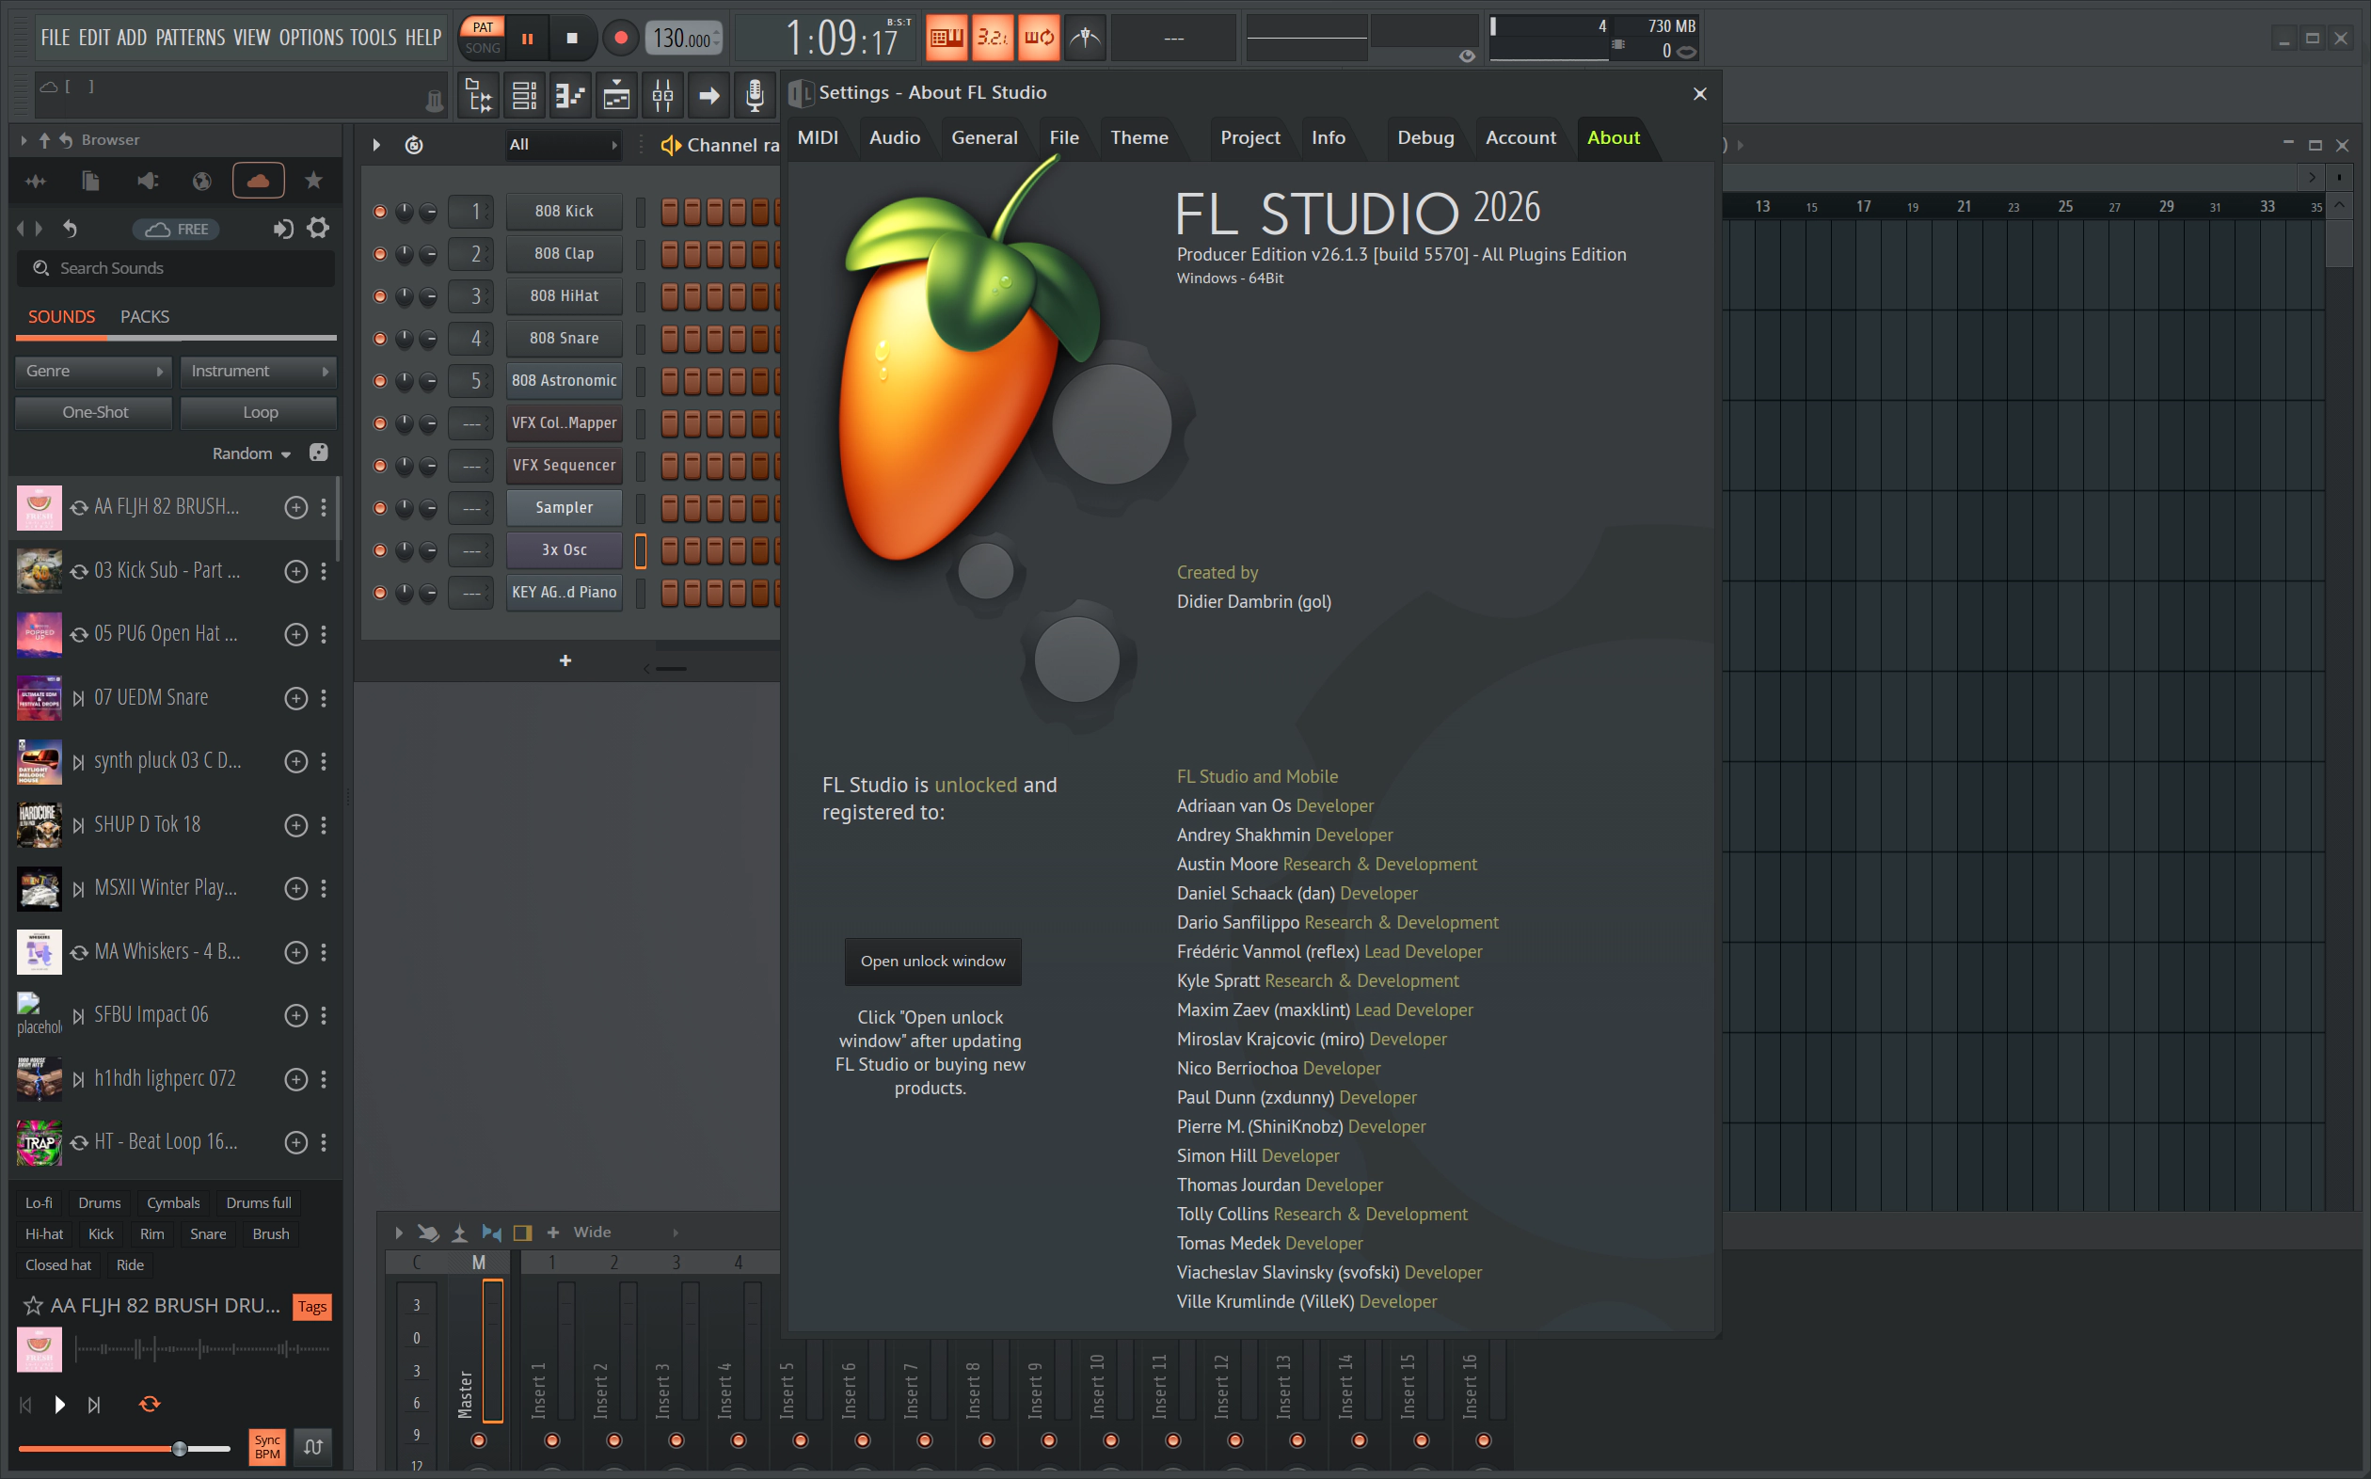Image resolution: width=2371 pixels, height=1479 pixels.
Task: Select the Lo-fi tag
Action: (40, 1203)
